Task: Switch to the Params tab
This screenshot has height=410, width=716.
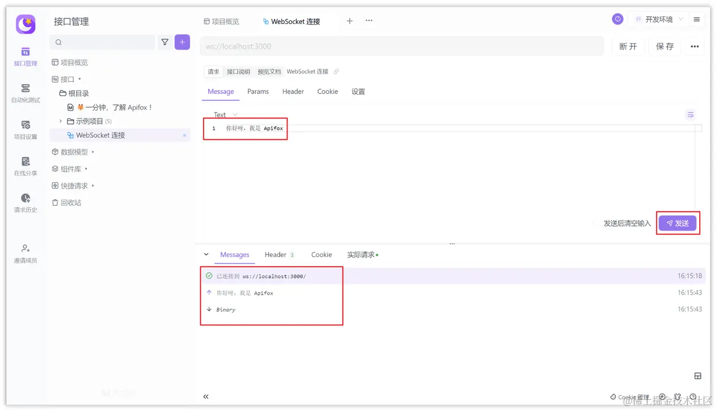Action: pos(258,92)
